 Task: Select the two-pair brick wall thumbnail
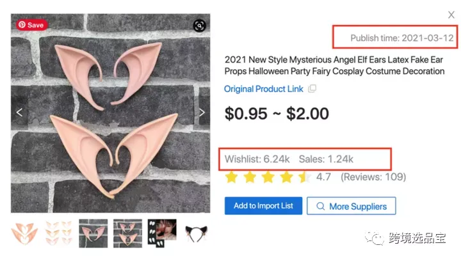pos(127,233)
